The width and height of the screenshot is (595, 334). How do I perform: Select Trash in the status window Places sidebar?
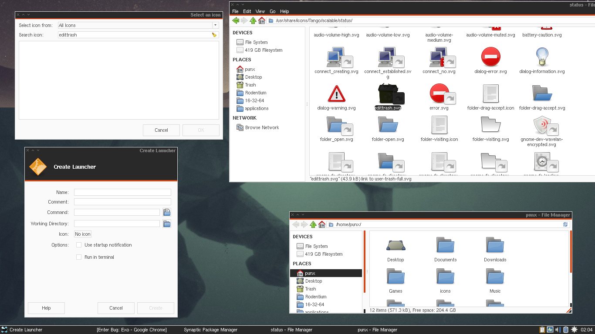click(250, 85)
